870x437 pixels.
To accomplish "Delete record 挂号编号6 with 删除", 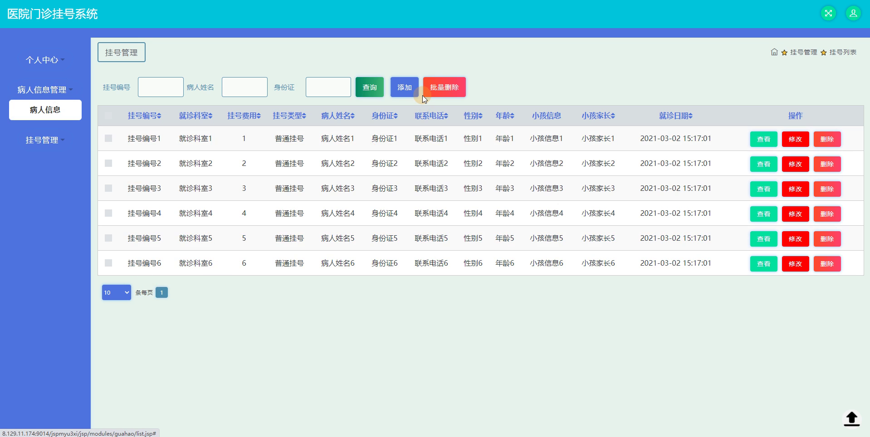I will tap(827, 264).
